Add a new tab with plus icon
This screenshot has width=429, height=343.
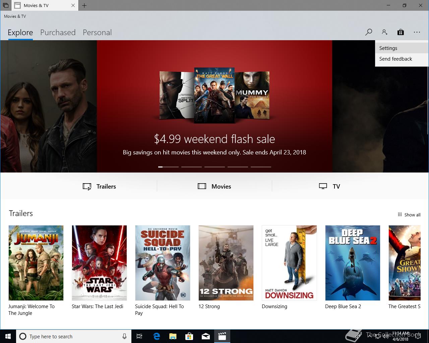click(x=84, y=5)
